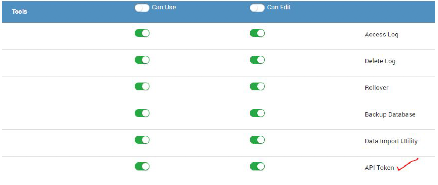This screenshot has height=185, width=438.
Task: Disable Can Use for Backup Database
Action: 142,113
